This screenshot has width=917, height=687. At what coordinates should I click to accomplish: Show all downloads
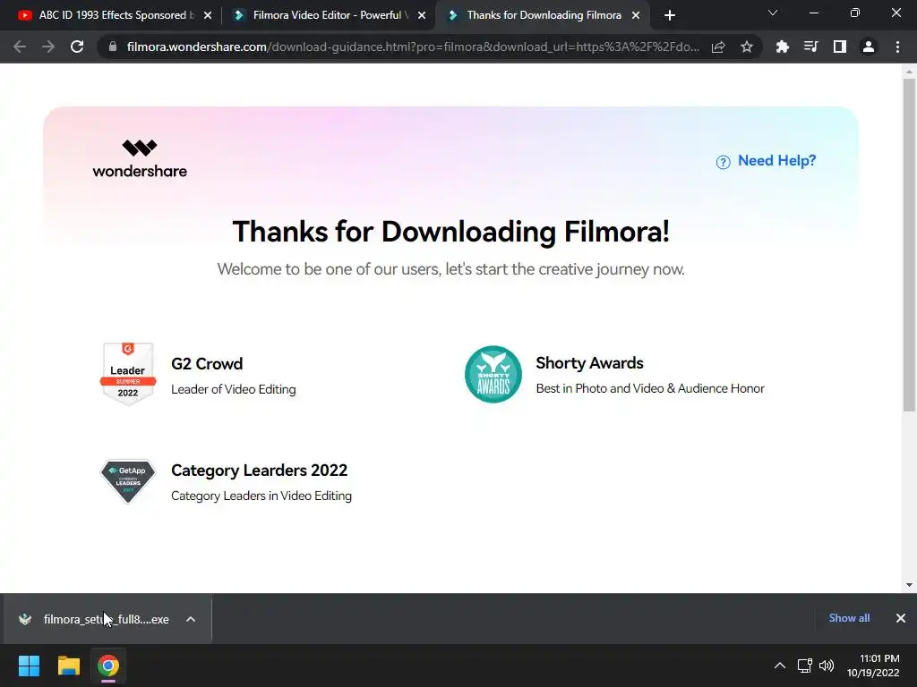coord(849,618)
